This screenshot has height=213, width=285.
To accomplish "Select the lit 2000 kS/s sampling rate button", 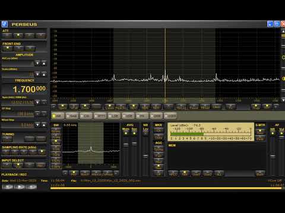I will click(x=42, y=152).
